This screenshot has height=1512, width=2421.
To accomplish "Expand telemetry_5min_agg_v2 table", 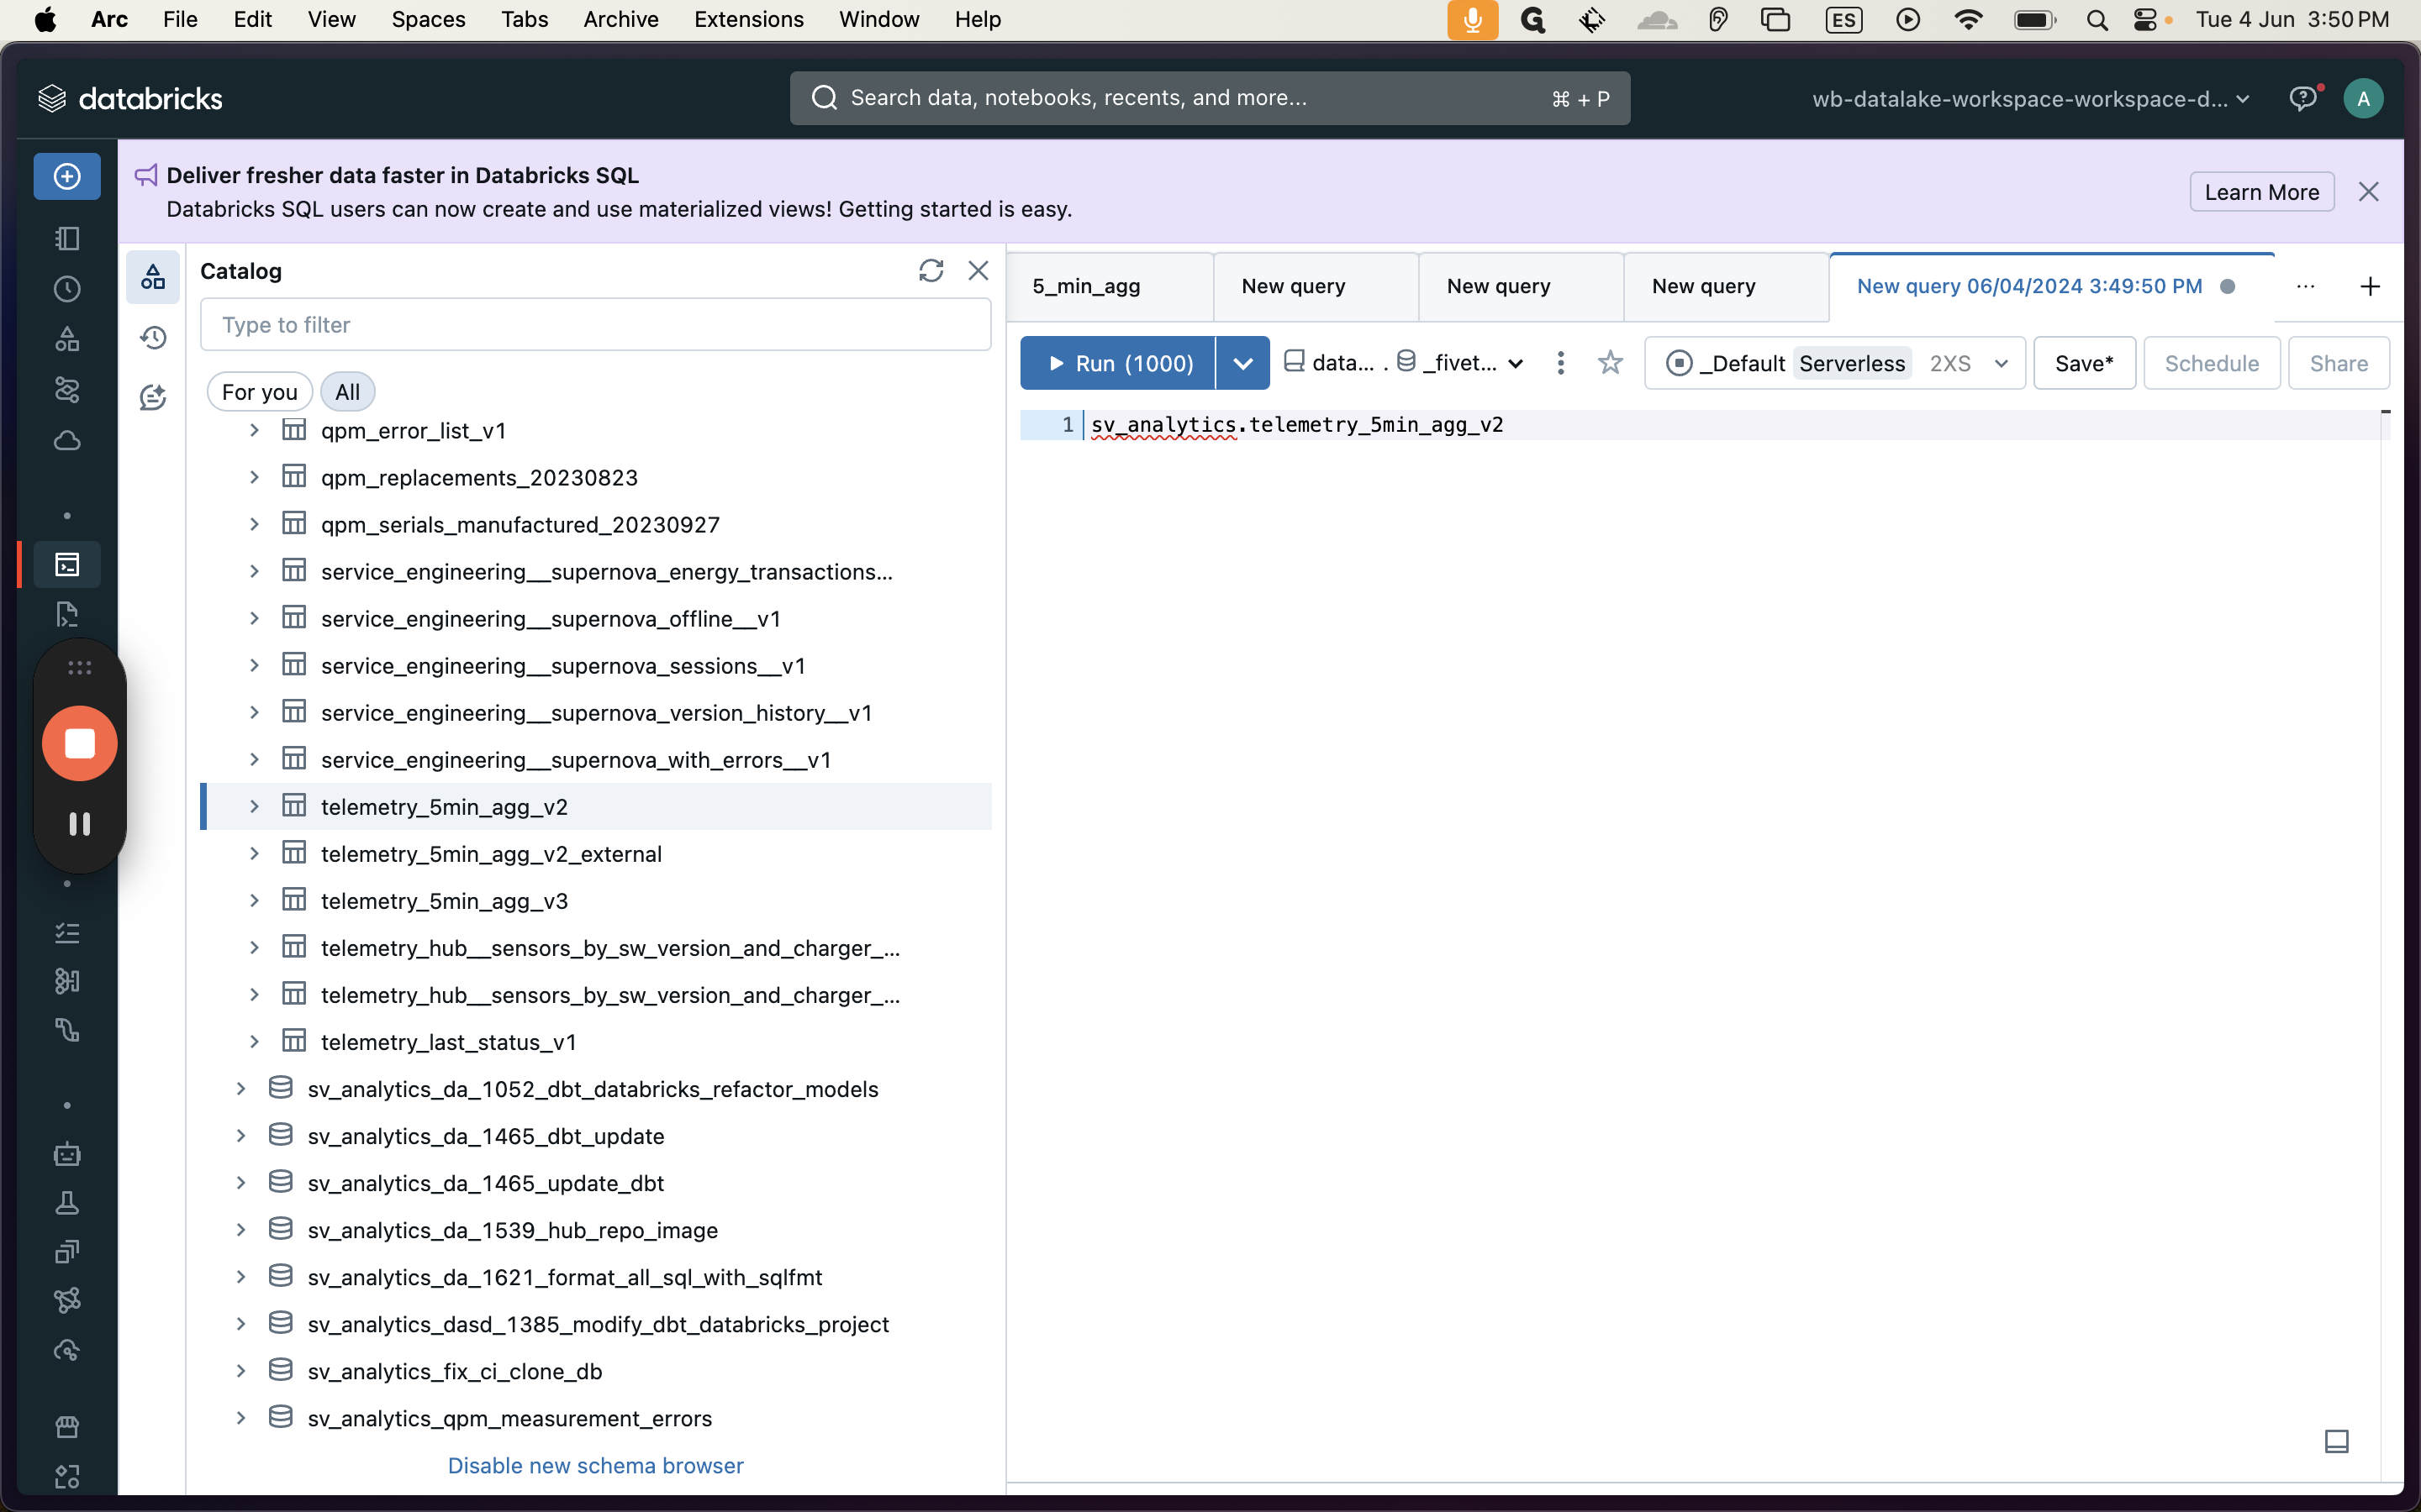I will (254, 807).
